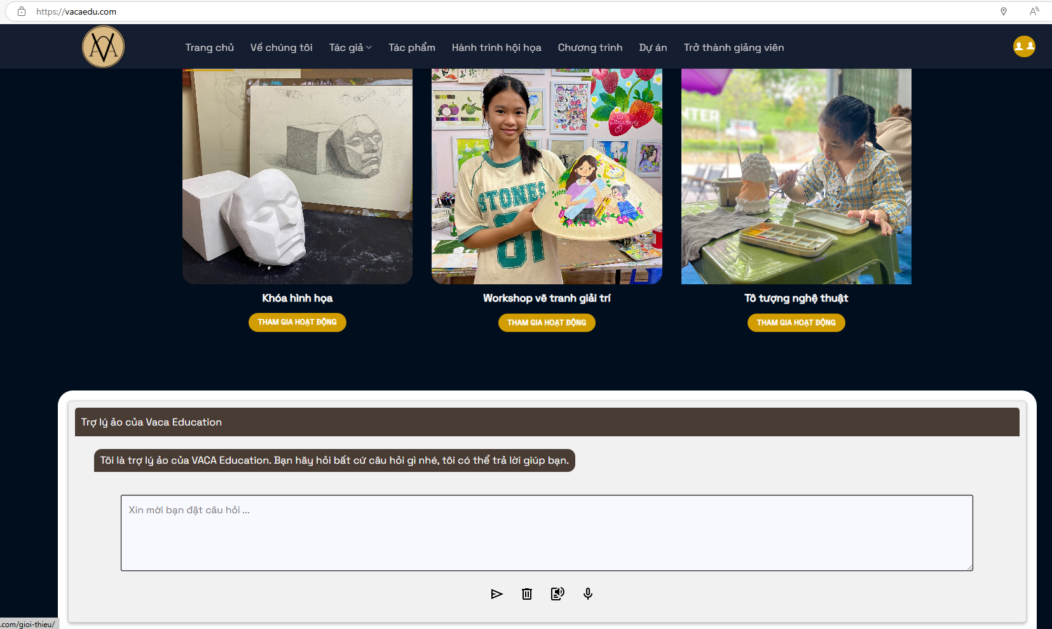Click the browser address bar URL
This screenshot has width=1052, height=629.
click(x=76, y=11)
